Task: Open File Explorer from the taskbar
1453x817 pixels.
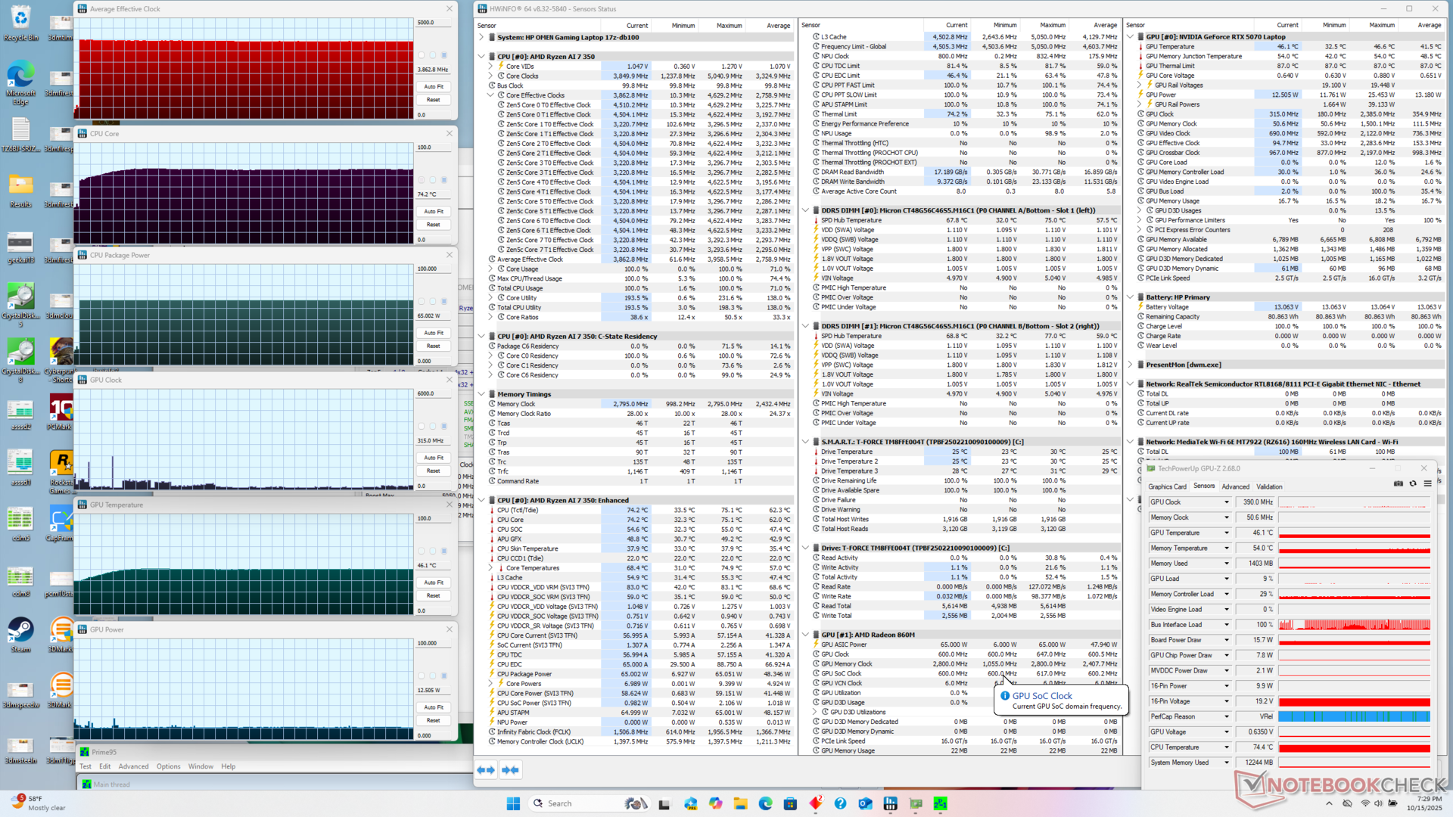Action: coord(740,803)
